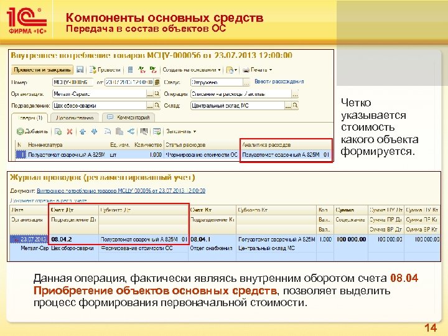The height and width of the screenshot is (336, 448).
Task: Click the Номер input field
Action: tap(73, 82)
